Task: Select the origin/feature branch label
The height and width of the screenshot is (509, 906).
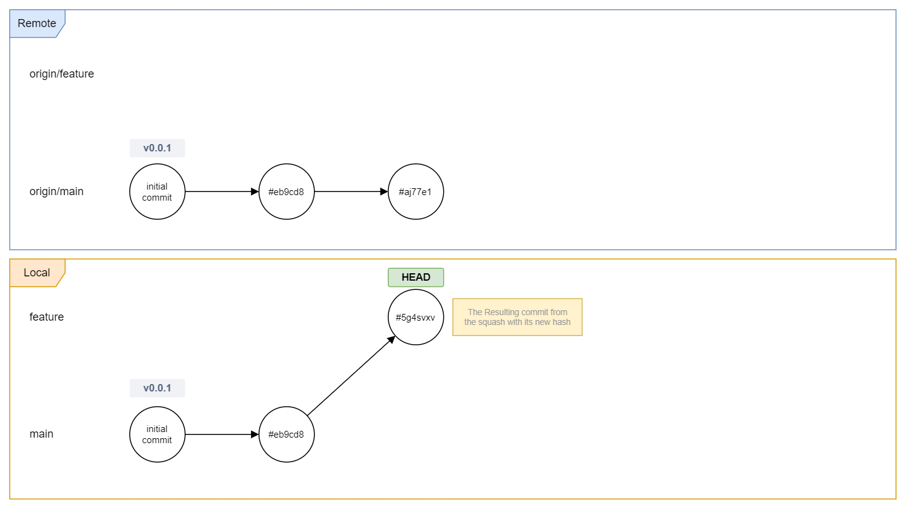Action: click(62, 74)
